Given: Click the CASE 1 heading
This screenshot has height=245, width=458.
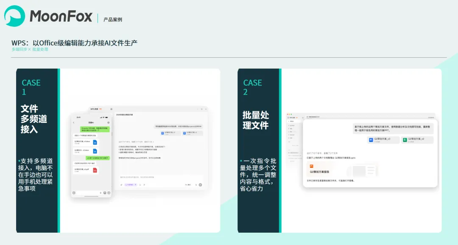Looking at the screenshot, I should 31,87.
